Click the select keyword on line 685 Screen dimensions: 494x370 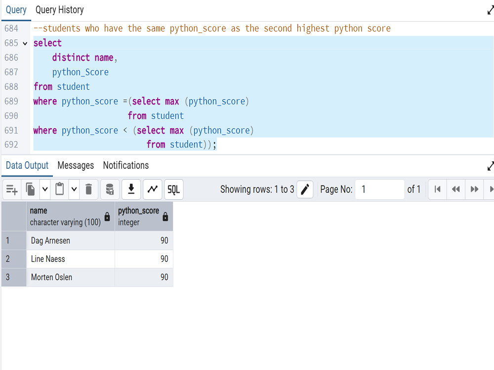[47, 43]
